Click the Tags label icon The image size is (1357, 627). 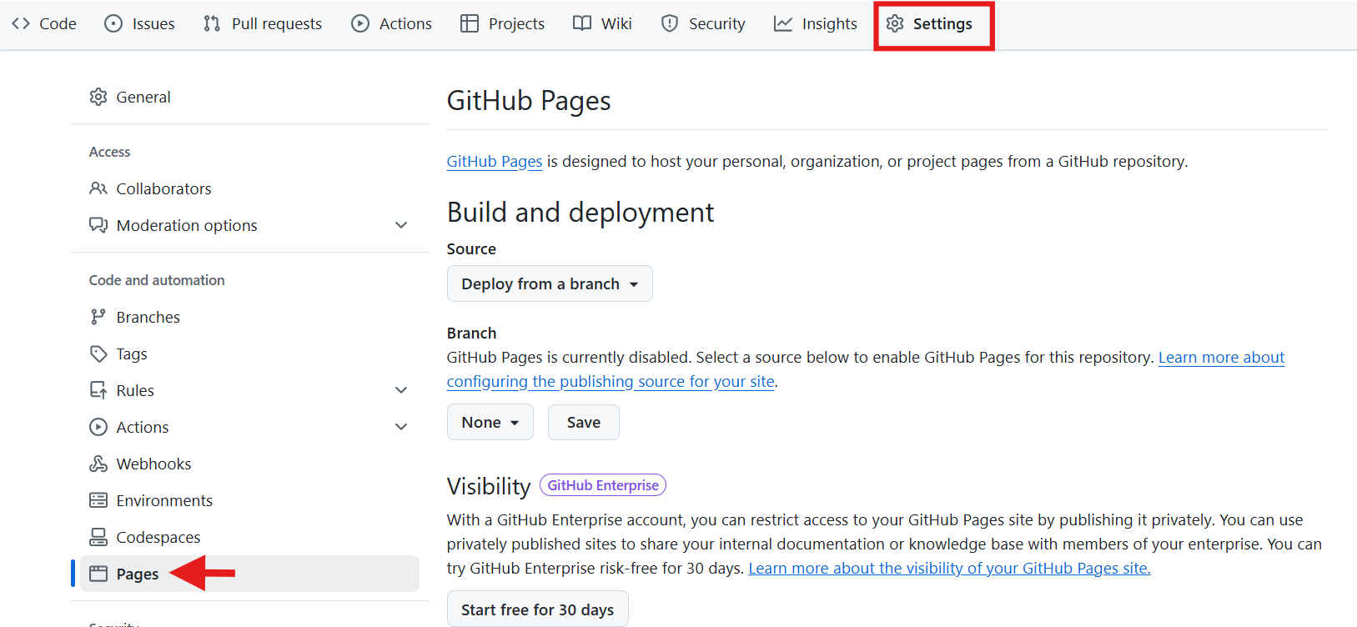pos(98,354)
